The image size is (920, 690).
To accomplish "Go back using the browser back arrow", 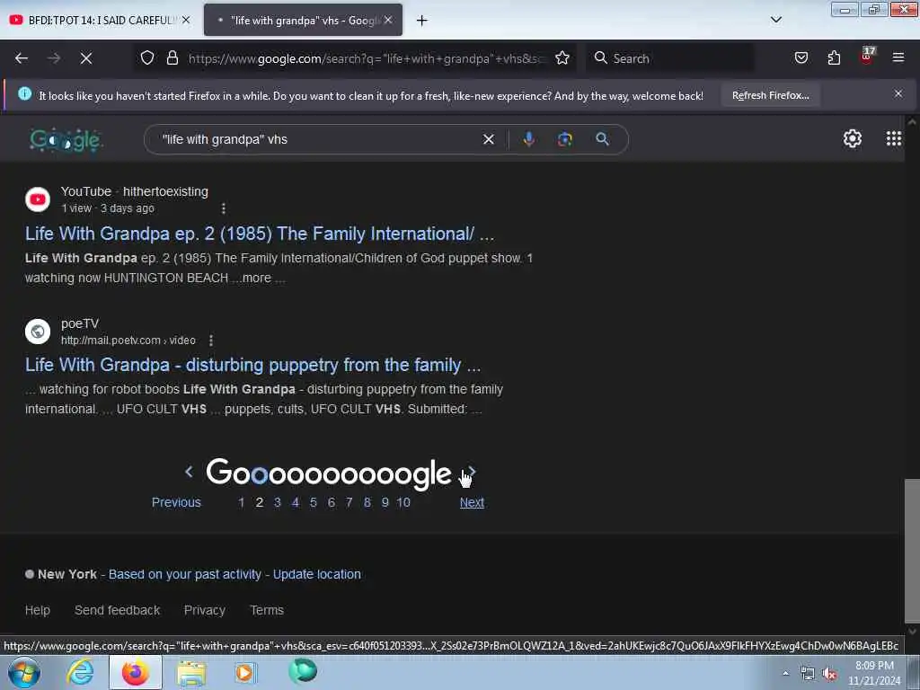I will click(22, 58).
